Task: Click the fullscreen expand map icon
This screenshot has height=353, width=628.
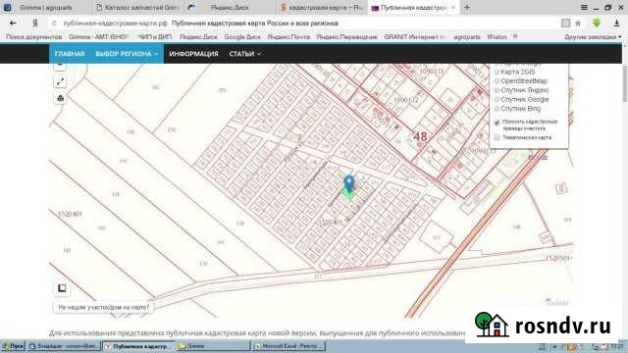Action: 60,82
